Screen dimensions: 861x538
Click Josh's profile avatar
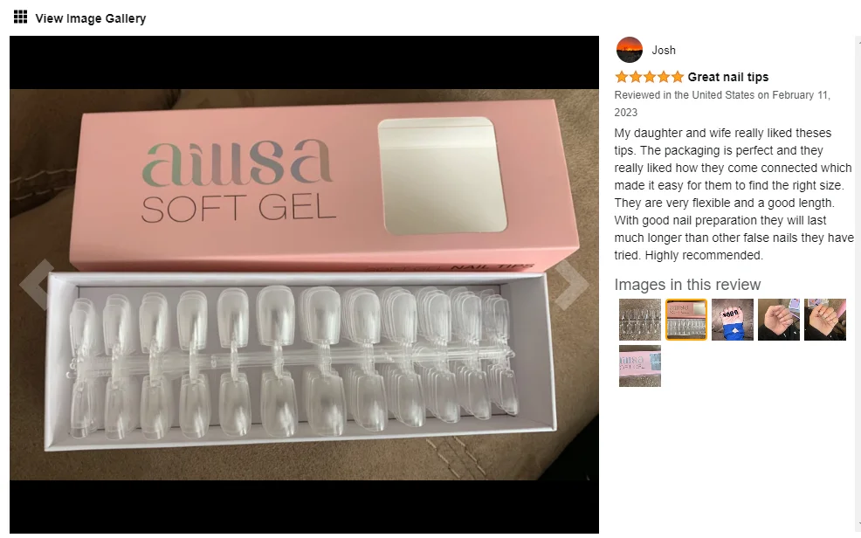tap(630, 50)
